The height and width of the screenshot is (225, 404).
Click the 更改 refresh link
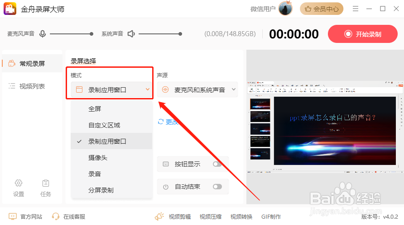coord(168,122)
